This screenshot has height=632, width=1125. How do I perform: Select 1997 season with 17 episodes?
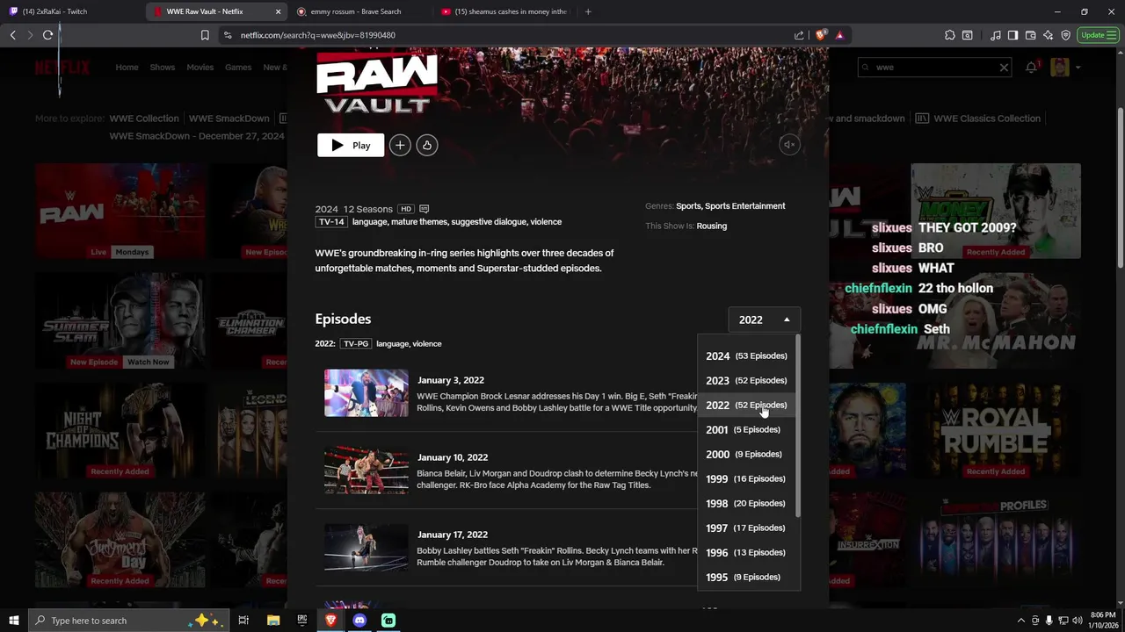tap(746, 528)
